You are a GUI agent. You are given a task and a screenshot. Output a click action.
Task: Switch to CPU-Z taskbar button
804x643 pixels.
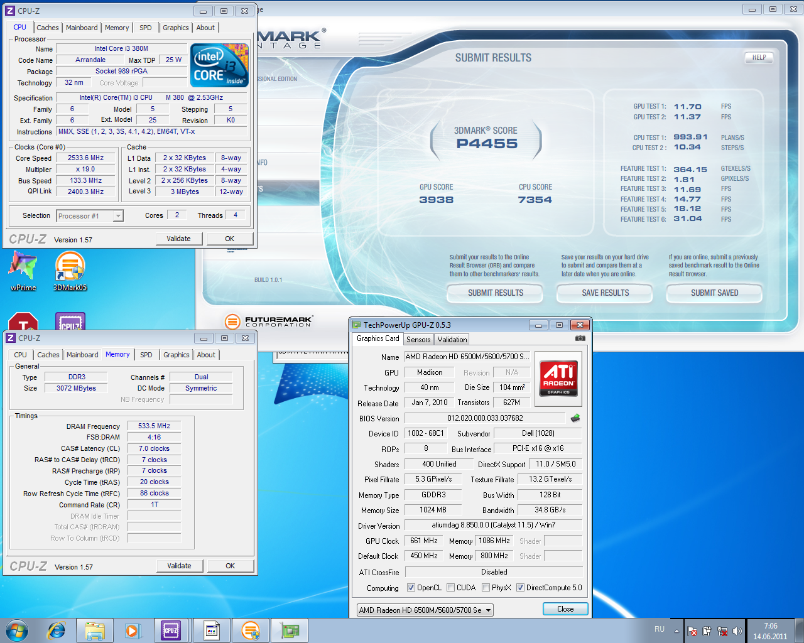point(171,630)
